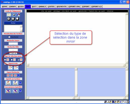130x104 pixels.
Task: Click the zoom-in plus icon in Carte de l'alignement
Action: coord(9,19)
